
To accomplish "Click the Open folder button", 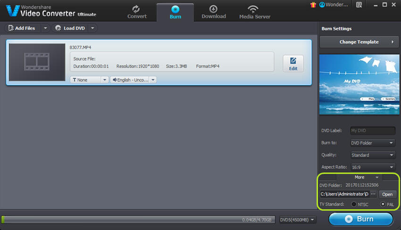I will coord(387,195).
